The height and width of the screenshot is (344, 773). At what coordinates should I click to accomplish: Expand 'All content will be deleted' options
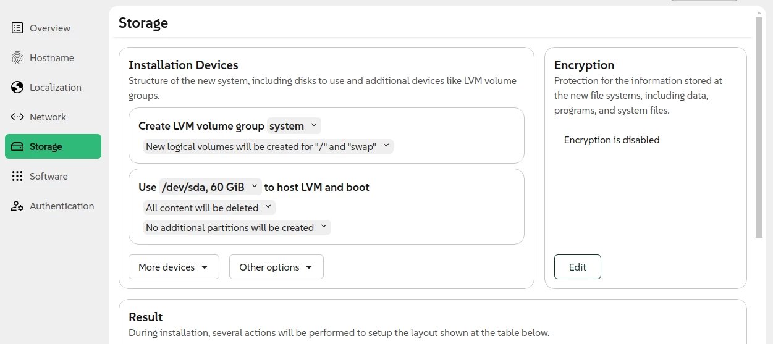pyautogui.click(x=209, y=208)
